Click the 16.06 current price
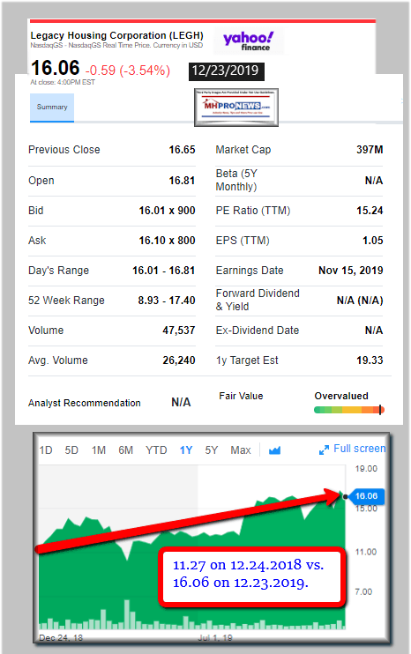The width and height of the screenshot is (411, 654). coord(55,68)
